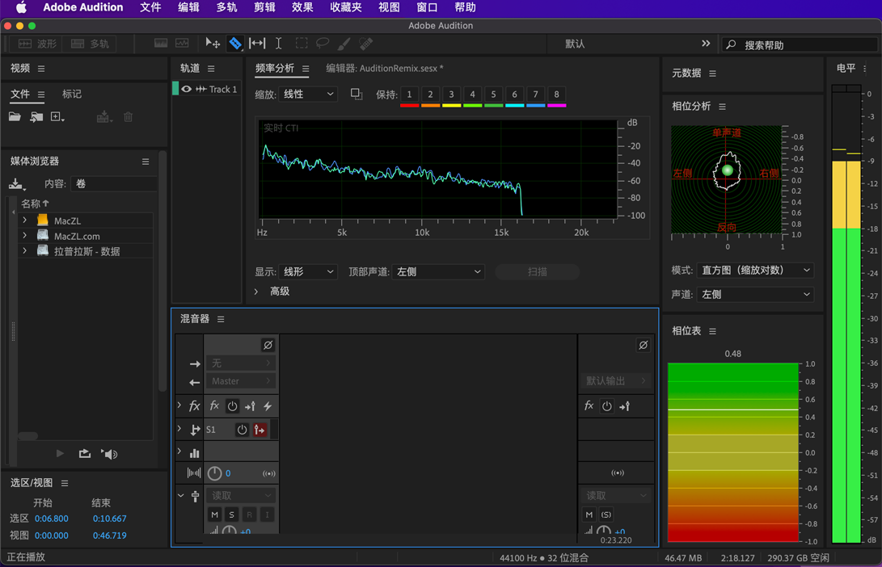Expand the MacZL drive in the media browser
Screen dimensions: 882x567
(x=25, y=220)
